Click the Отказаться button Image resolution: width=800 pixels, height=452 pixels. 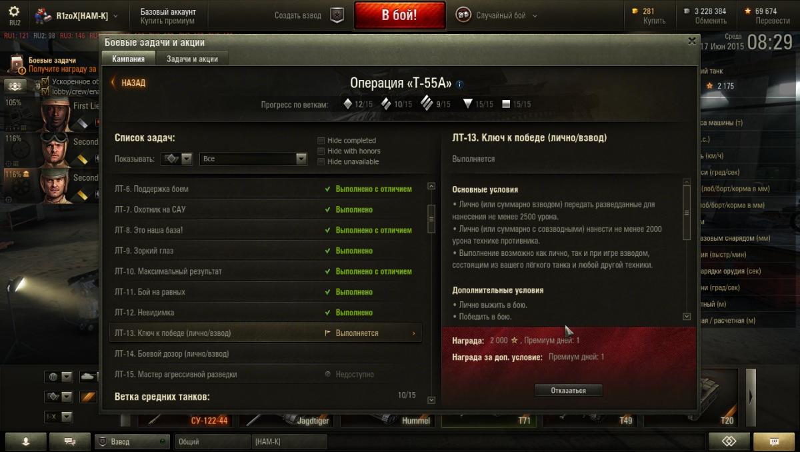tap(569, 391)
